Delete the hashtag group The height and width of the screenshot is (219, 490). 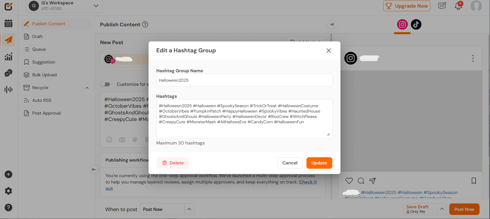[x=173, y=163]
